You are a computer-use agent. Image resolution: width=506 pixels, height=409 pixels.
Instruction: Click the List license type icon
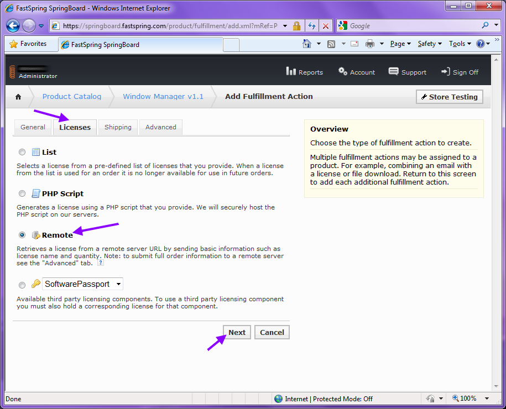36,152
